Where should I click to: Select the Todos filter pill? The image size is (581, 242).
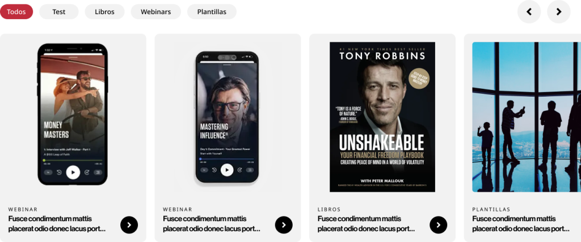click(16, 12)
